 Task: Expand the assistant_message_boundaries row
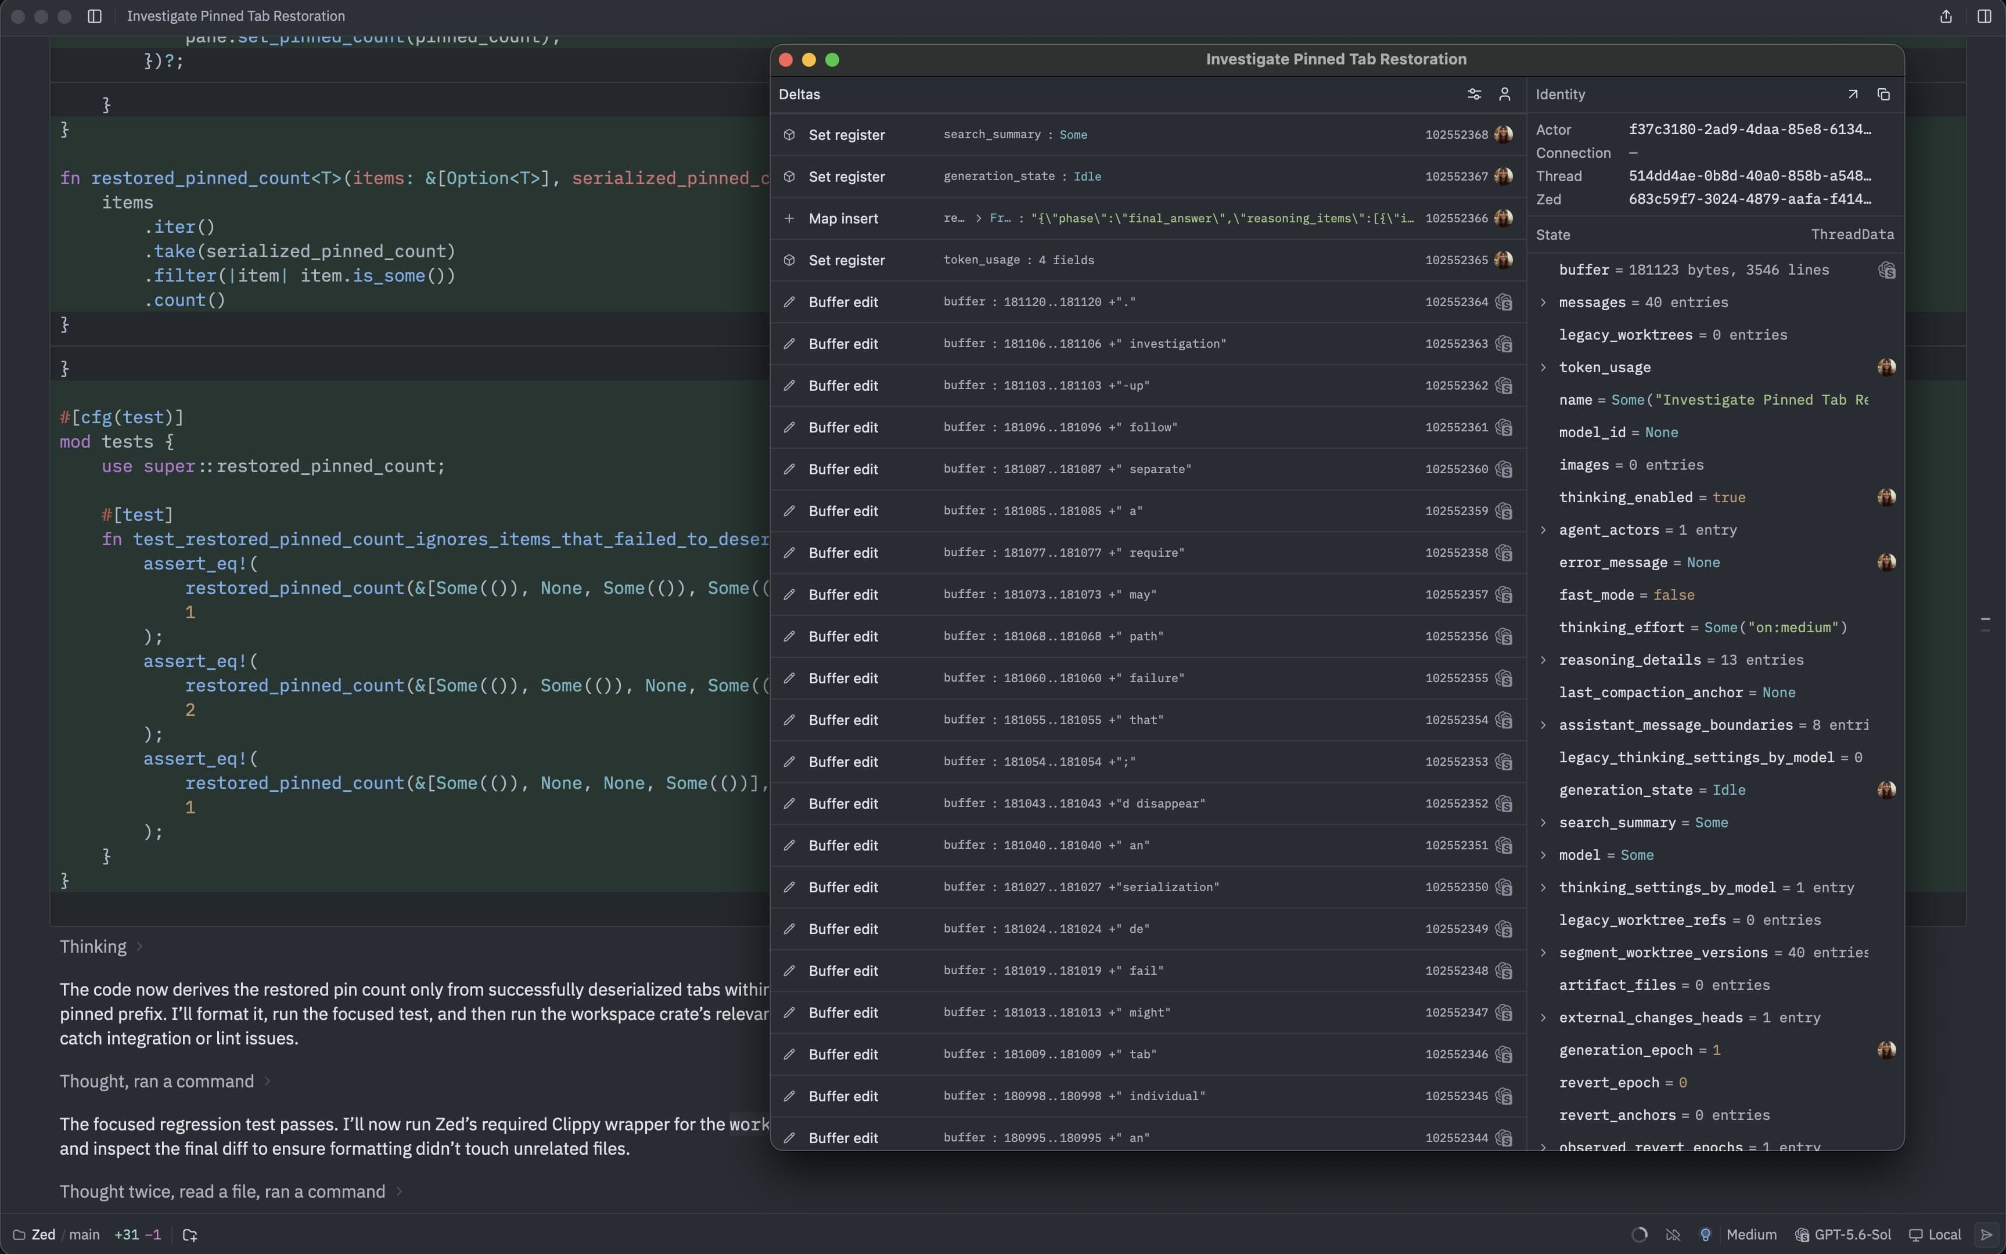tap(1543, 725)
